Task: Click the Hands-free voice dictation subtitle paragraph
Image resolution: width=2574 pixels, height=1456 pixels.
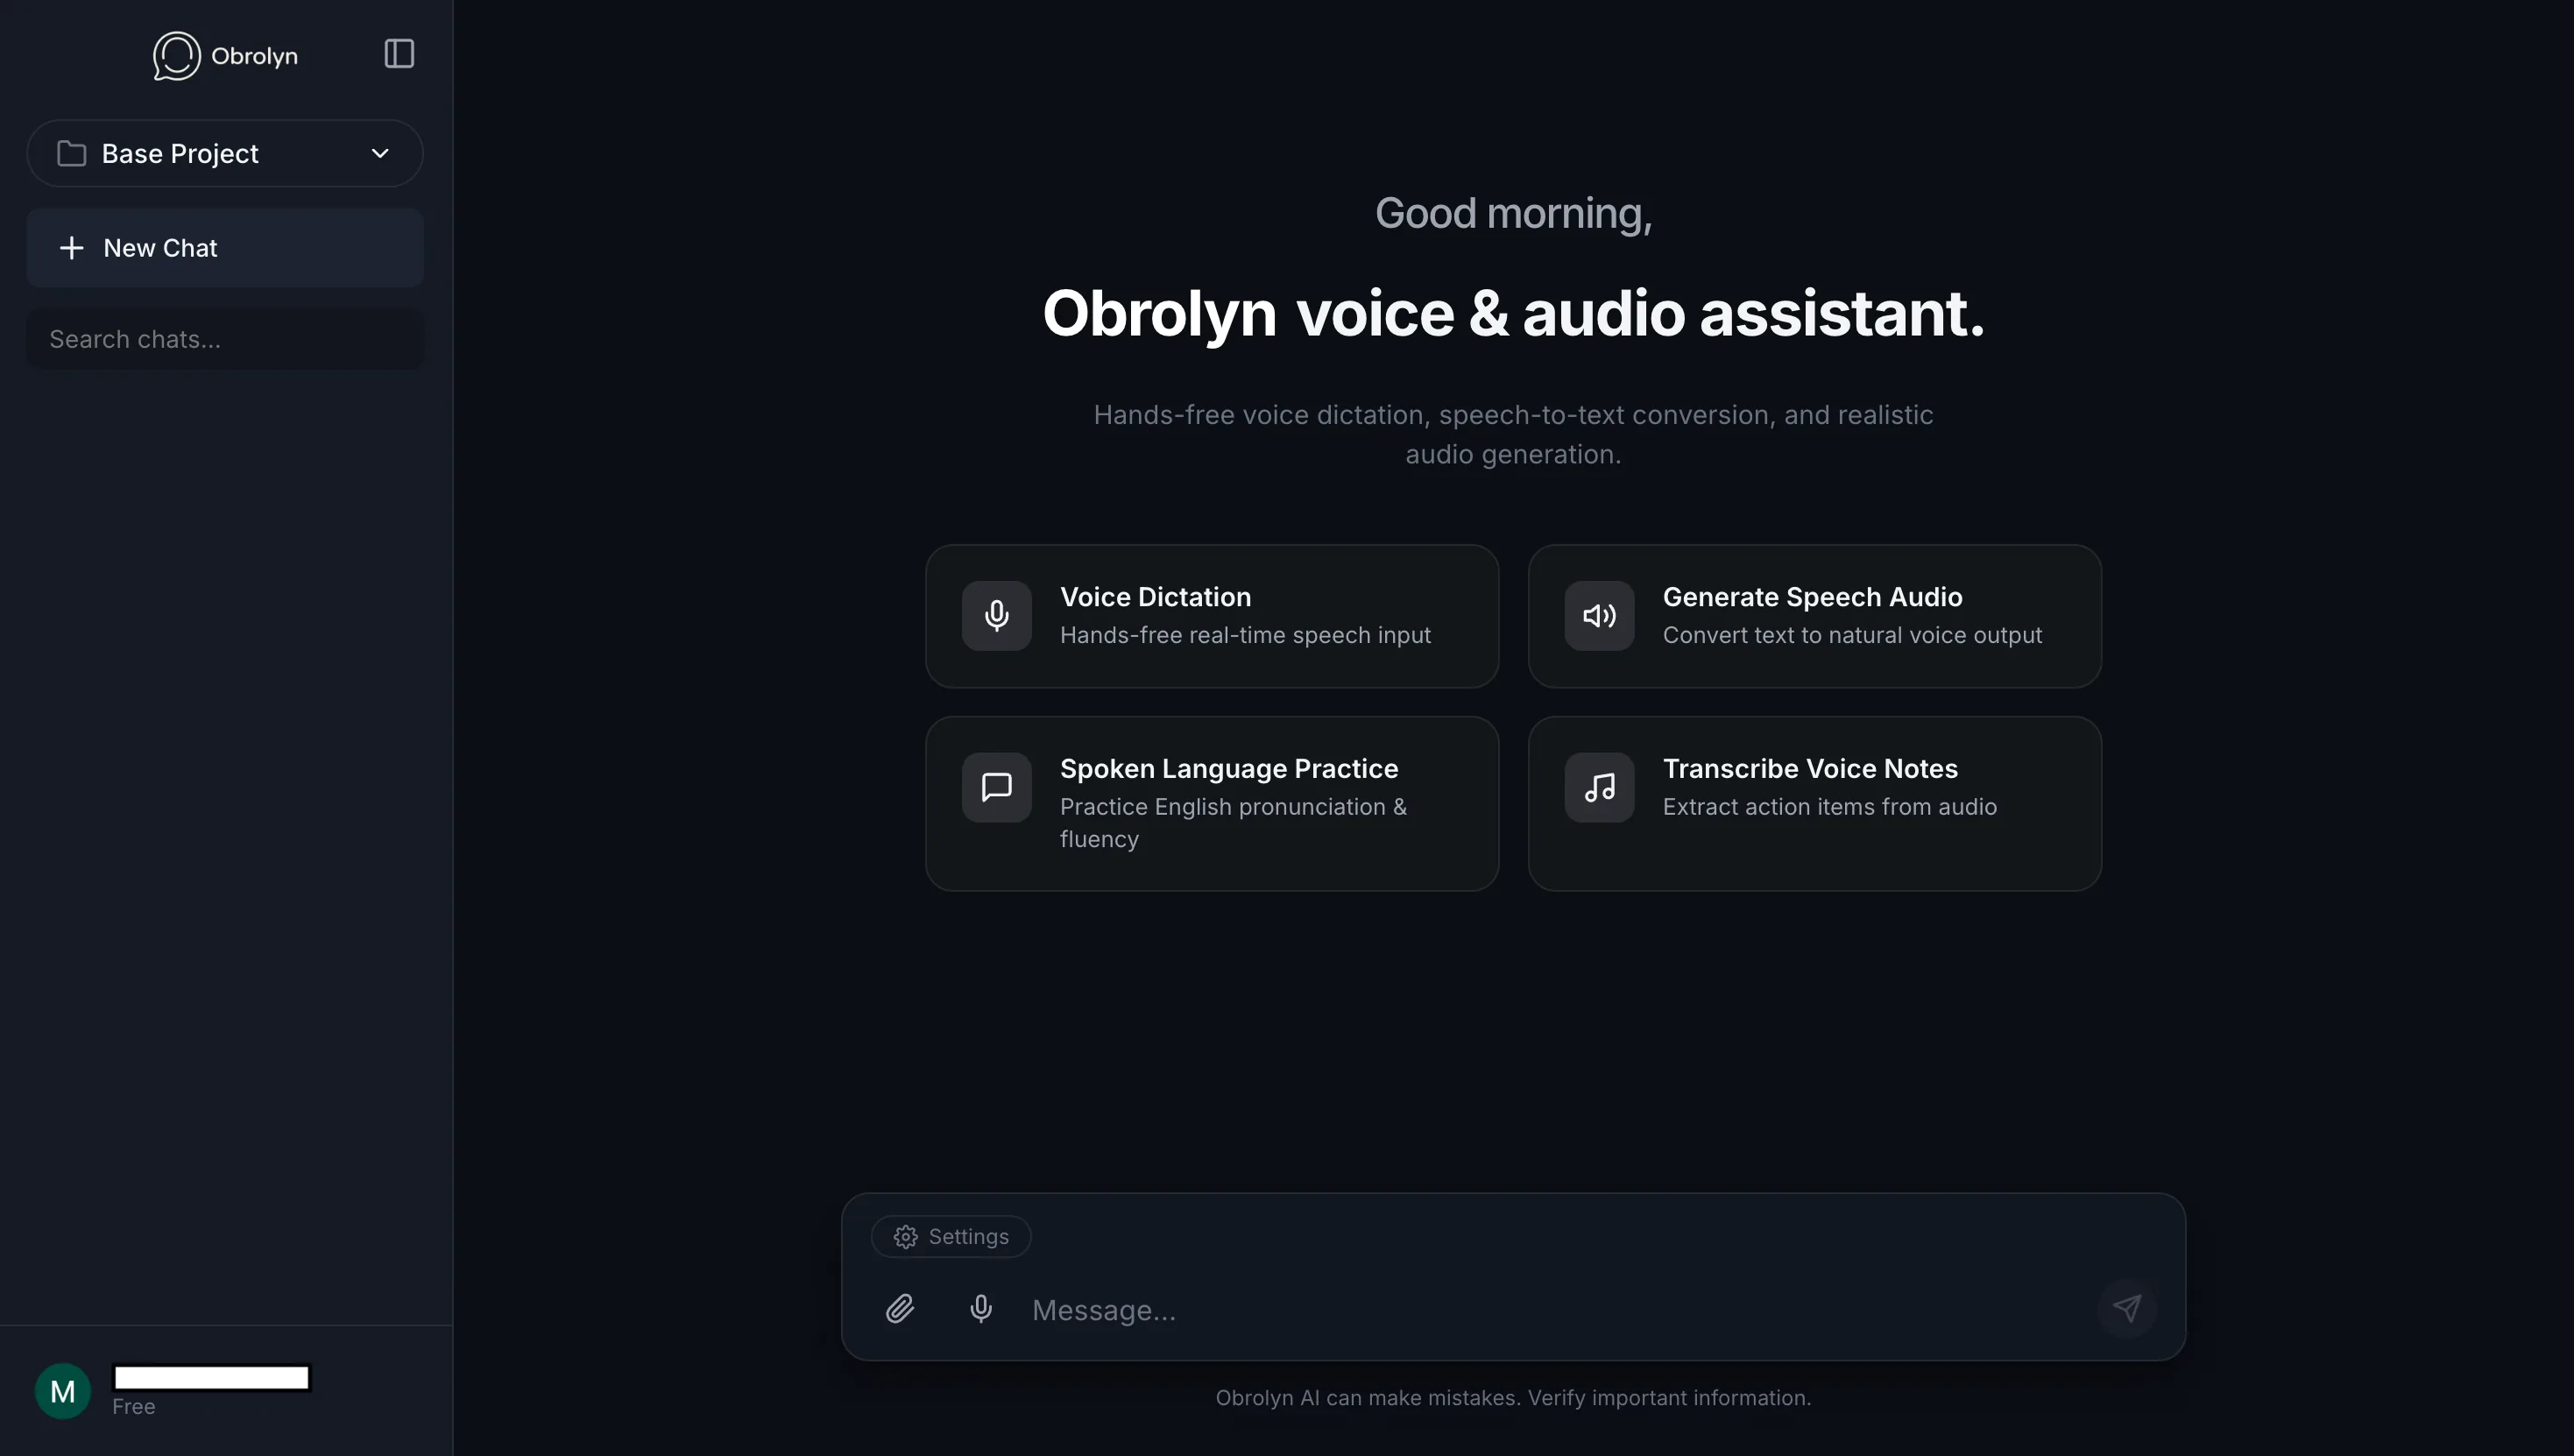Action: coord(1514,434)
